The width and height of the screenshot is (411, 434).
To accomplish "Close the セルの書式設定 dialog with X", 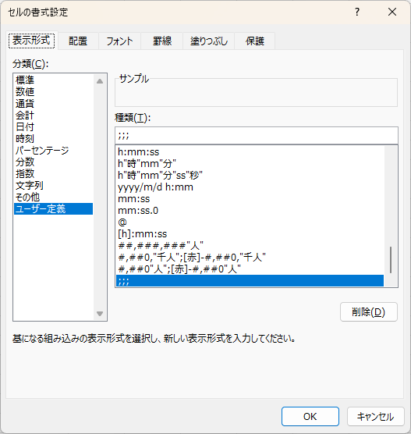I will 392,12.
